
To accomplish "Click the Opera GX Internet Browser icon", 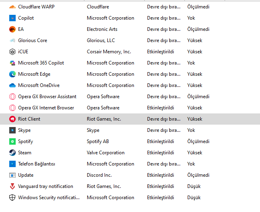I will [x=12, y=108].
